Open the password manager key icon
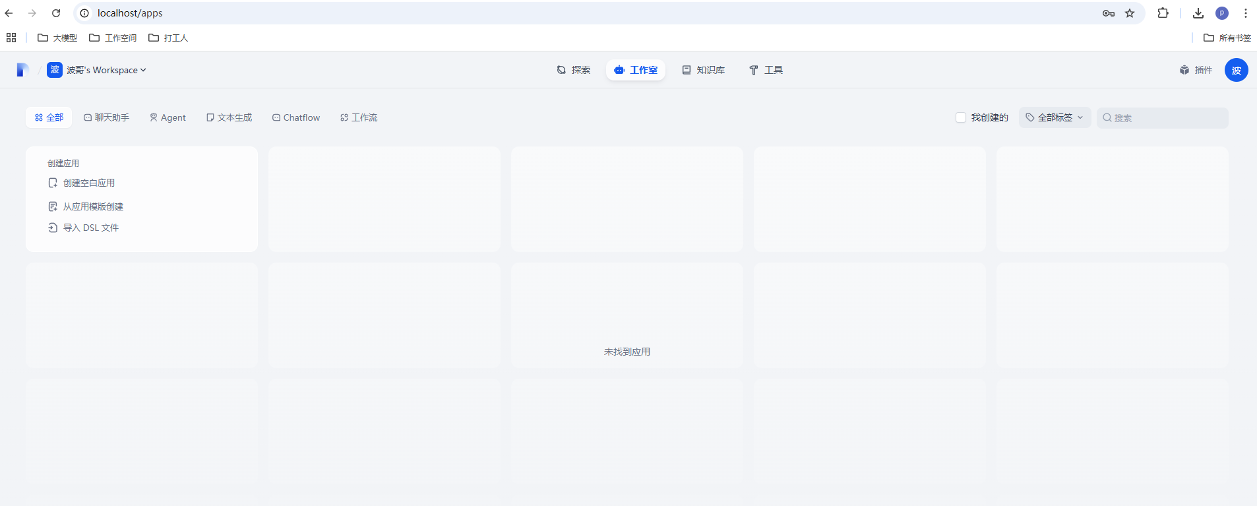The image size is (1257, 506). 1108,13
